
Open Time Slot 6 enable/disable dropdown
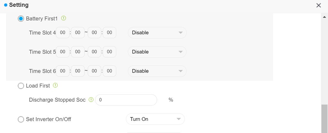click(x=157, y=71)
